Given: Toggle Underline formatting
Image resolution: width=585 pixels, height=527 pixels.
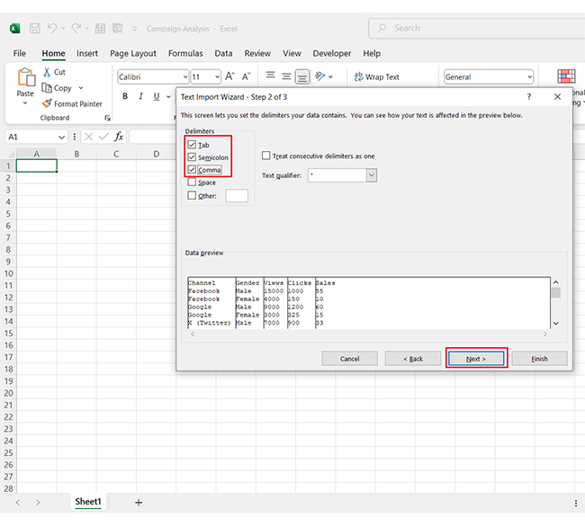Looking at the screenshot, I should point(157,96).
